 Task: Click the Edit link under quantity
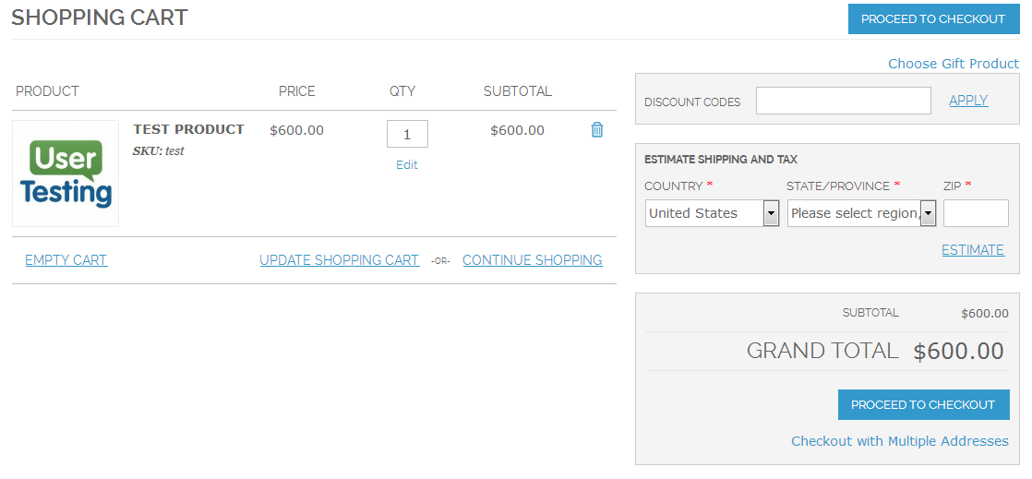[407, 165]
